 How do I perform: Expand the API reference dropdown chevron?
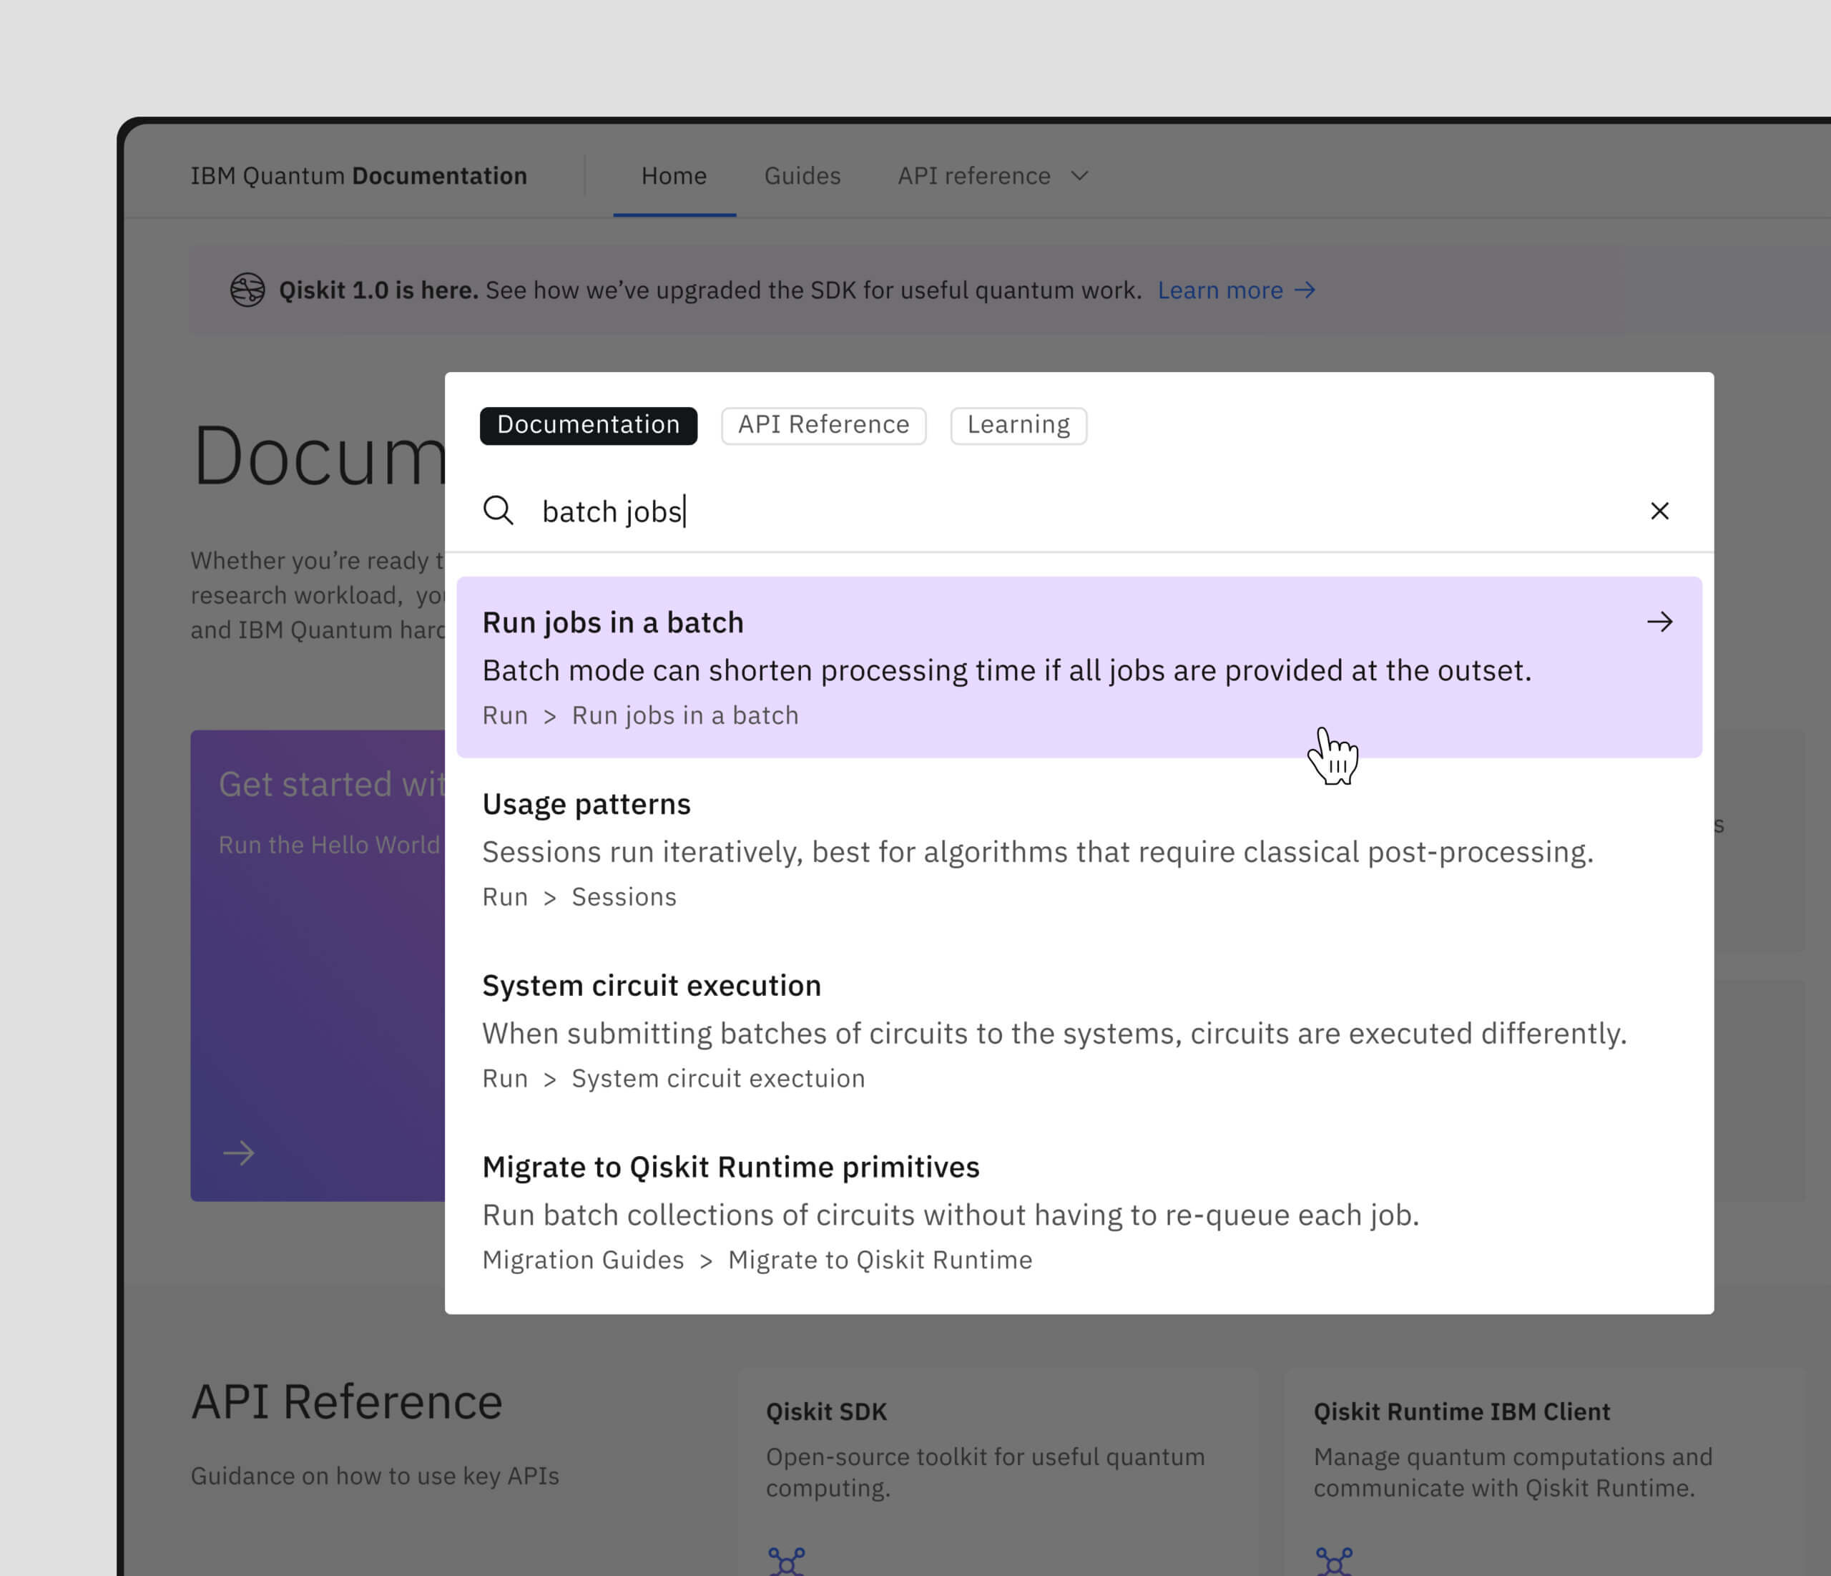click(x=1079, y=176)
